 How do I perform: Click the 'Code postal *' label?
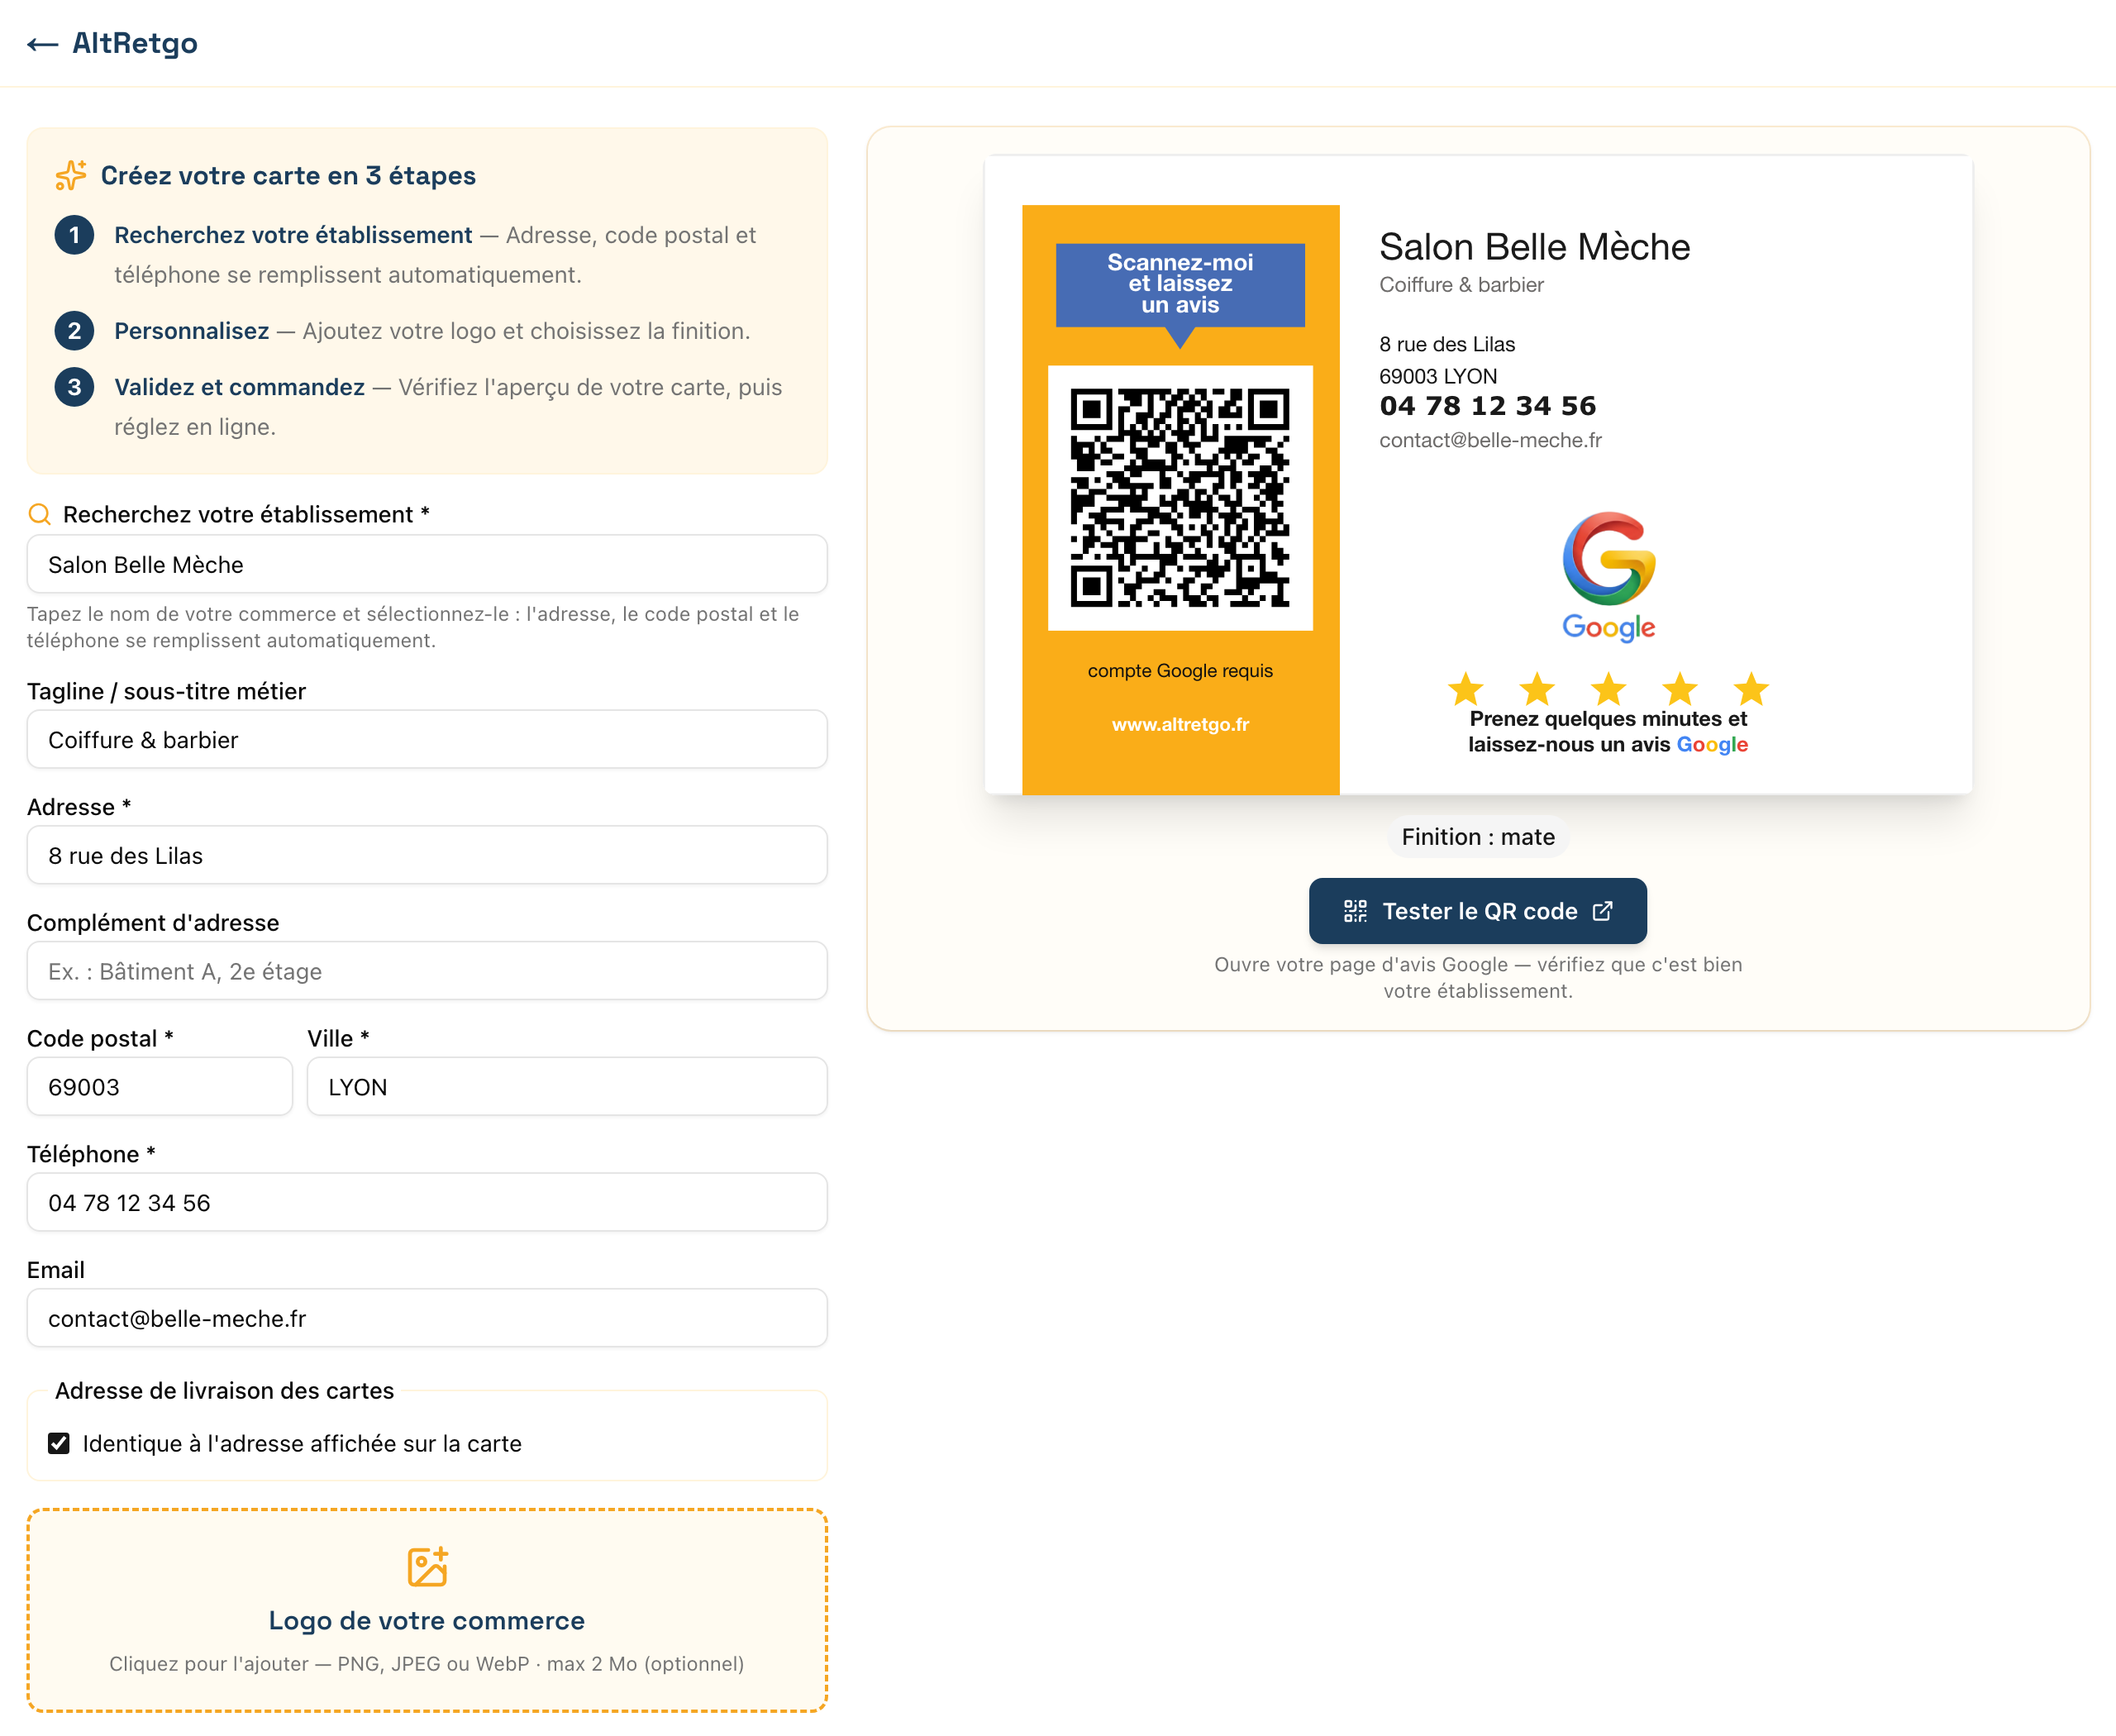point(100,1038)
